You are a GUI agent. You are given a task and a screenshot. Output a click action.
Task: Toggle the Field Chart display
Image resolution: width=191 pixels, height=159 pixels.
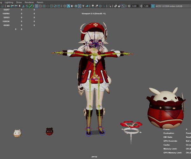51,6
